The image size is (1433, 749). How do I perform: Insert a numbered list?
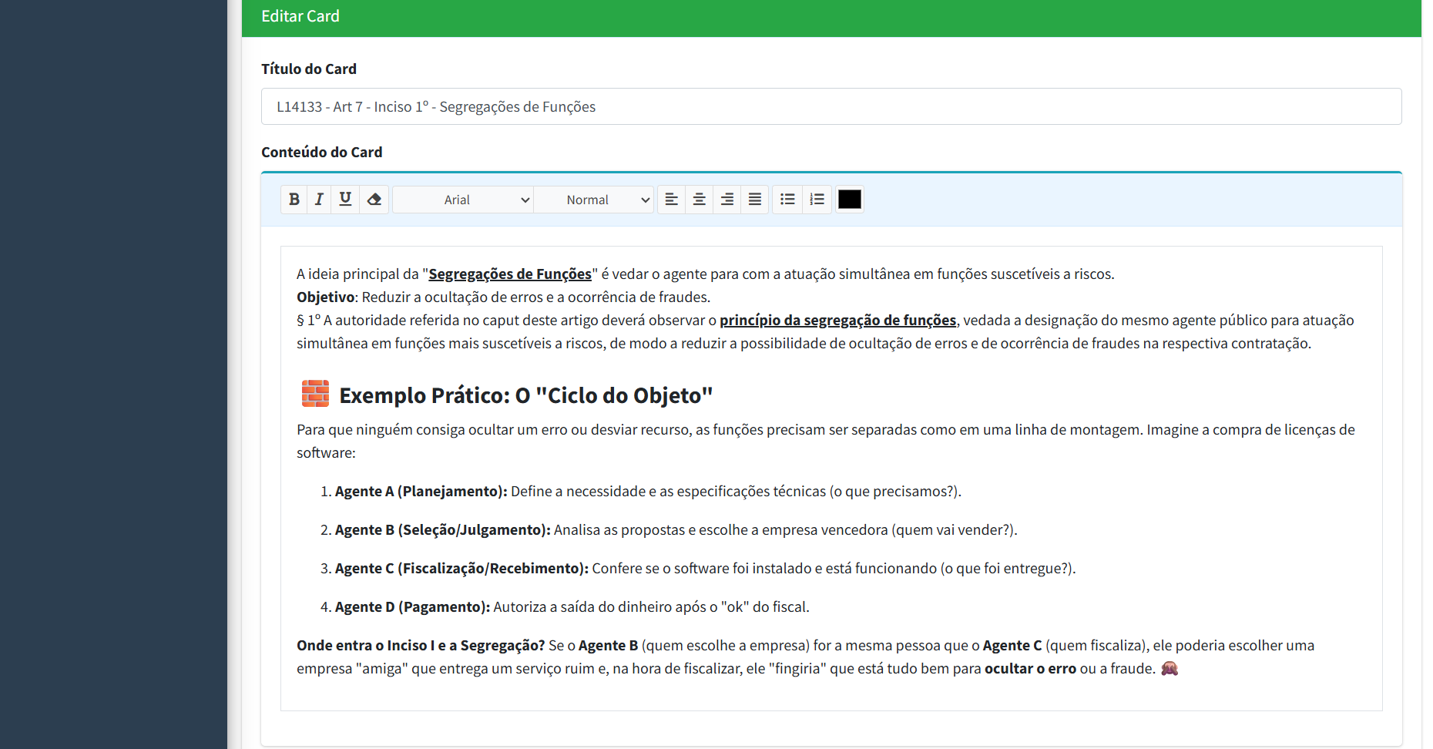[x=817, y=200]
